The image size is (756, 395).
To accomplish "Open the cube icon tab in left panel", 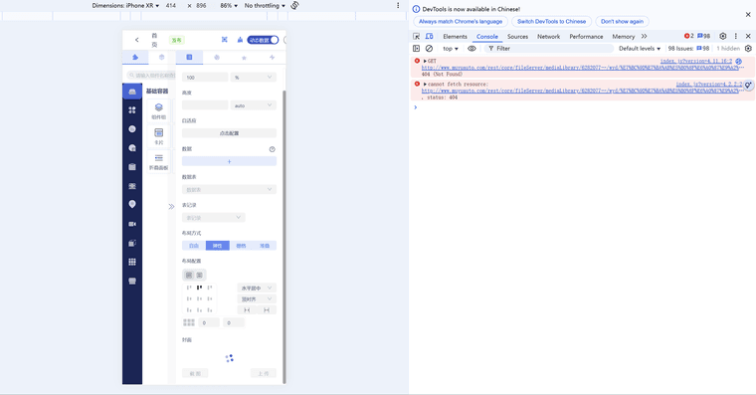I will tap(162, 57).
